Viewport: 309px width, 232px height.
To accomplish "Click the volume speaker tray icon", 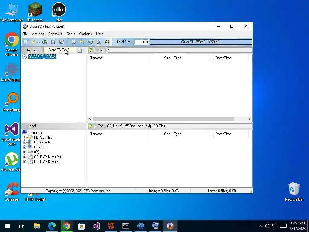I will click(267, 226).
